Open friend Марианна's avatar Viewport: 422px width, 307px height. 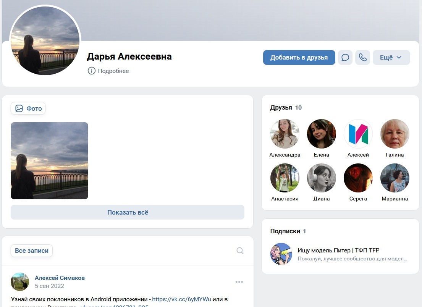395,178
